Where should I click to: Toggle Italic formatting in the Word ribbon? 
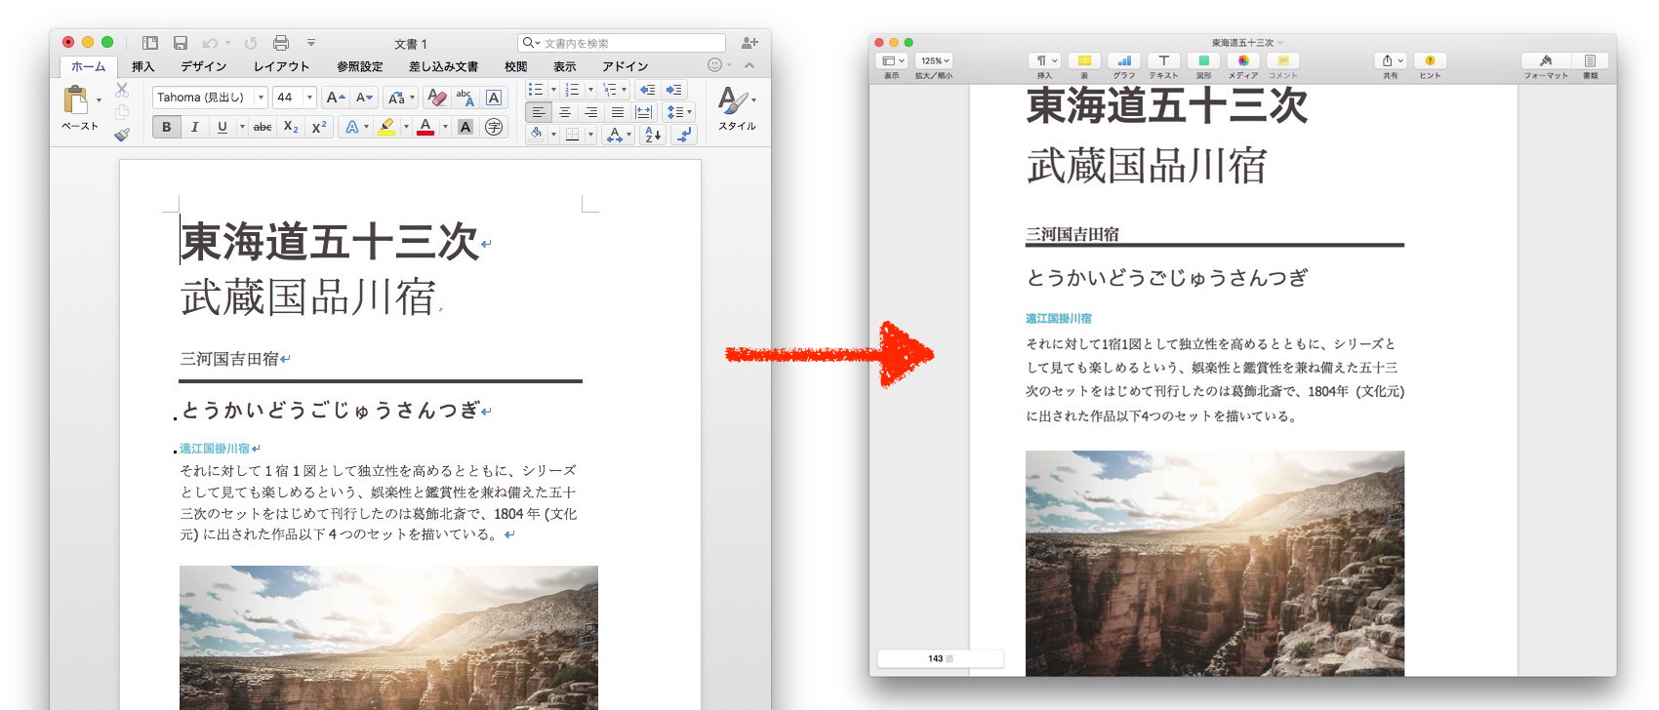pyautogui.click(x=194, y=127)
